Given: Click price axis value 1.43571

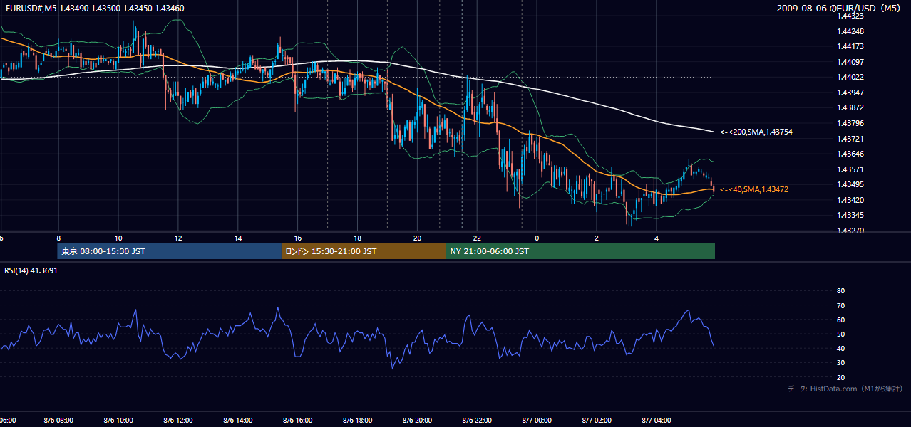Looking at the screenshot, I should tap(851, 169).
